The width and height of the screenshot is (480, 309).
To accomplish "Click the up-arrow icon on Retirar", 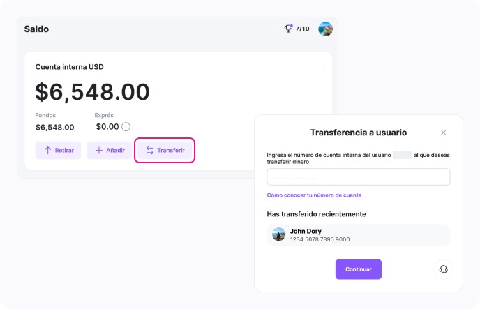I will pyautogui.click(x=48, y=150).
